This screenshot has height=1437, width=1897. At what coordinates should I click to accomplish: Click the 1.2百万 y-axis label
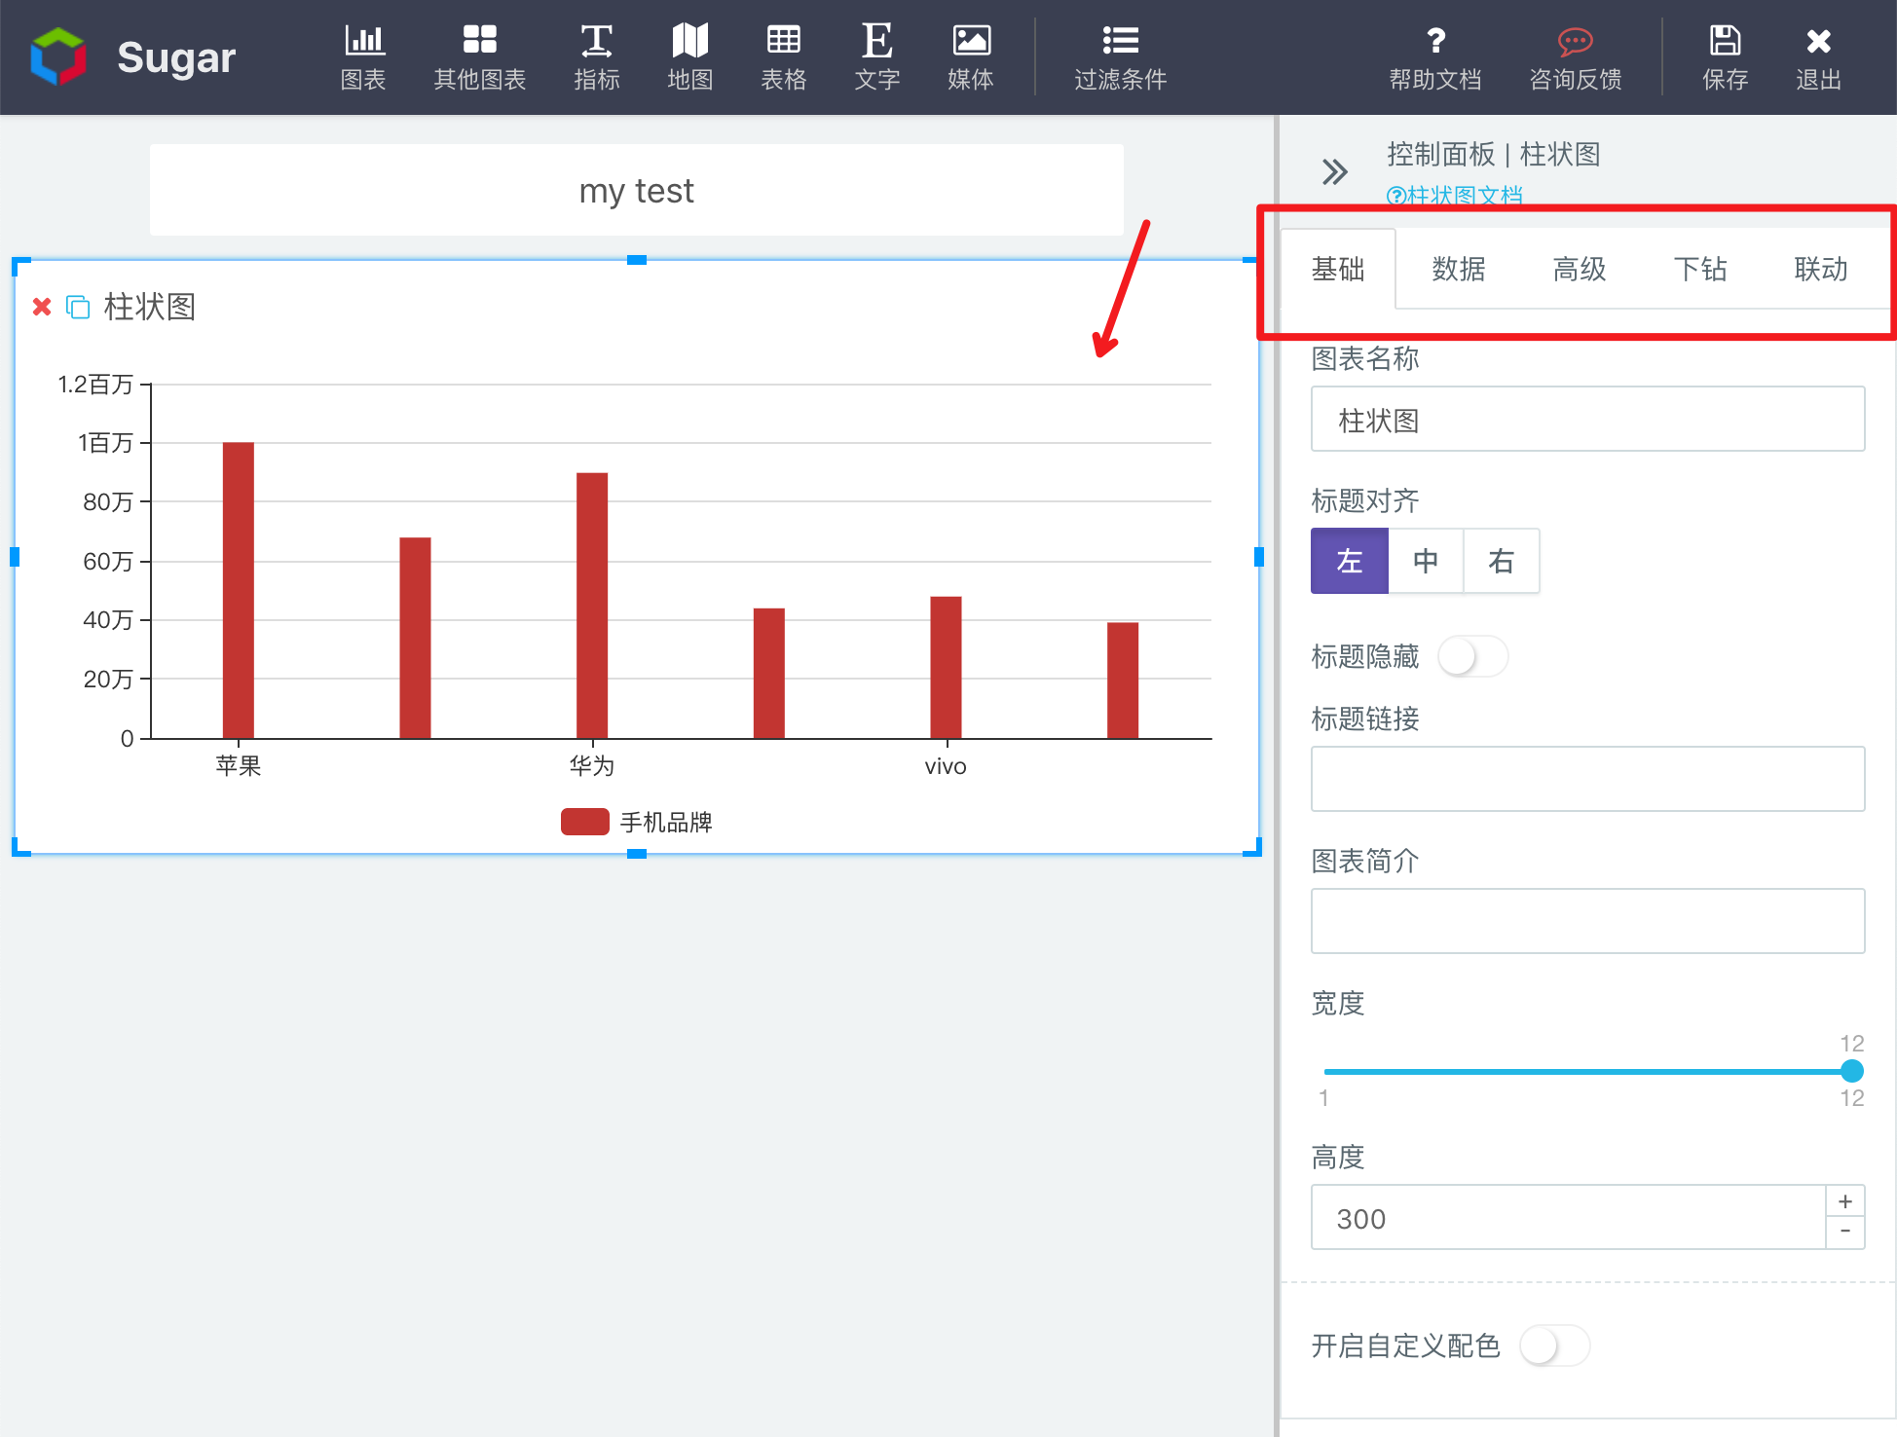[x=95, y=385]
